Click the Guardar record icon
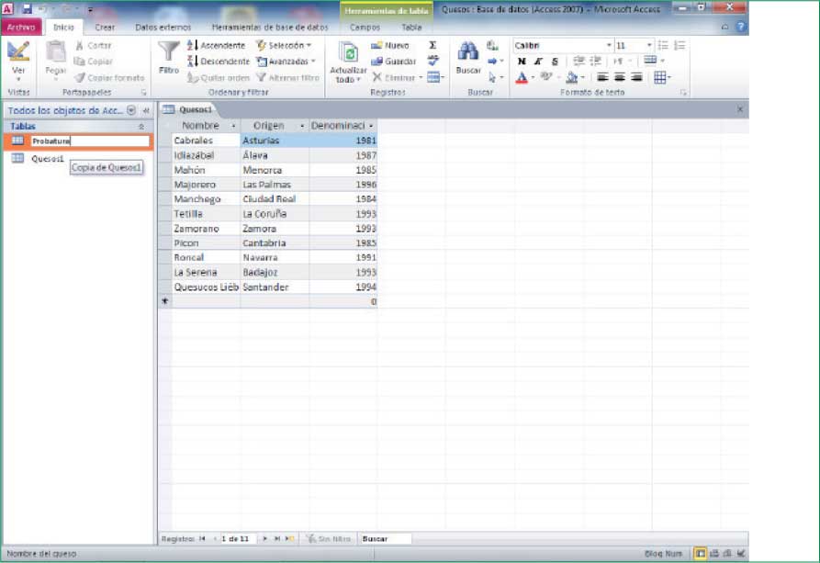The image size is (820, 563). click(394, 62)
